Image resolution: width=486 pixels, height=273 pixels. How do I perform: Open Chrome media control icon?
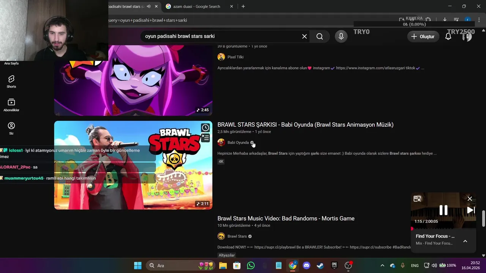tap(456, 20)
